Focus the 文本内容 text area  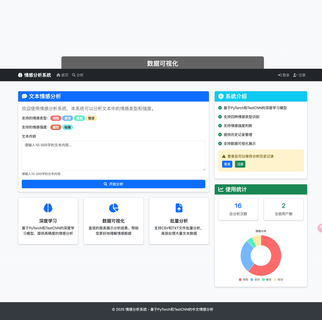tap(113, 155)
